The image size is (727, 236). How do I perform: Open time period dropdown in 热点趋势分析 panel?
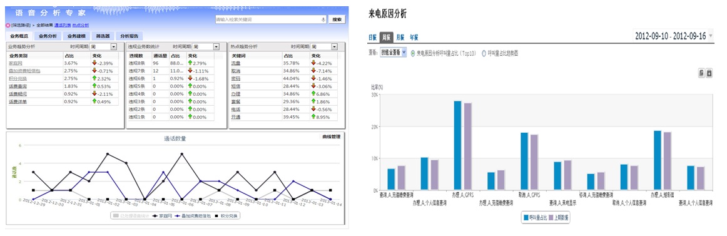coord(335,47)
